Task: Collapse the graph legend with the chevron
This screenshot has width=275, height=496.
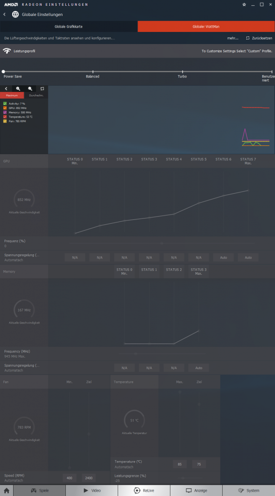Action: point(6,89)
